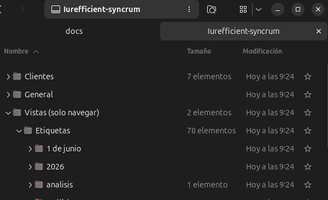Open view options dropdown arrow
Screen dimensions: 328x200
coord(259,9)
